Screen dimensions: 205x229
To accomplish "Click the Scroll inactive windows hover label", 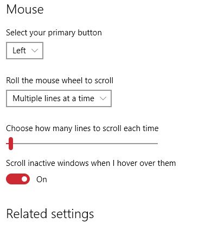I will click(x=91, y=163).
